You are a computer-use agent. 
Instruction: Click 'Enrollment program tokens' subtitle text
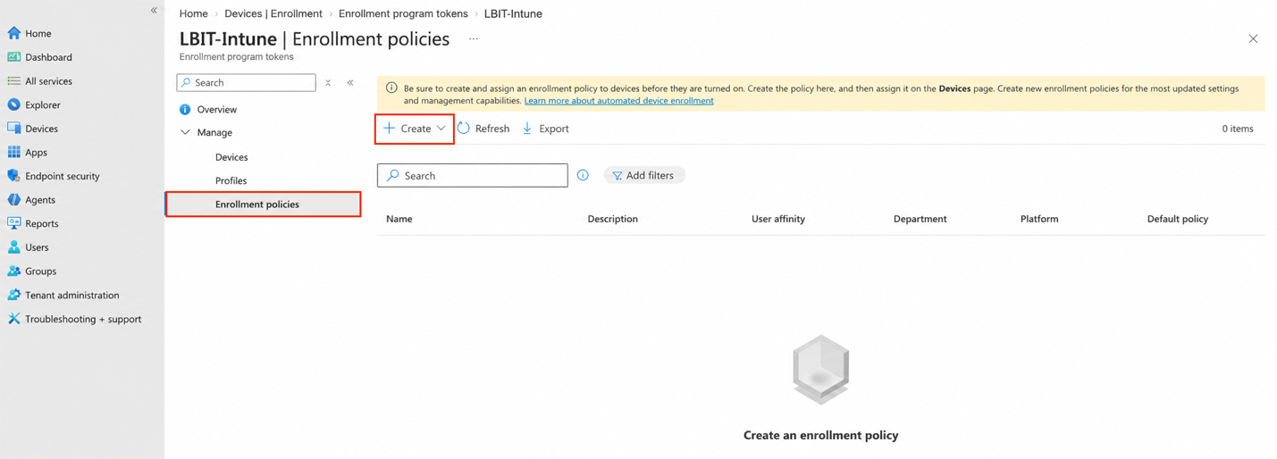coord(236,56)
